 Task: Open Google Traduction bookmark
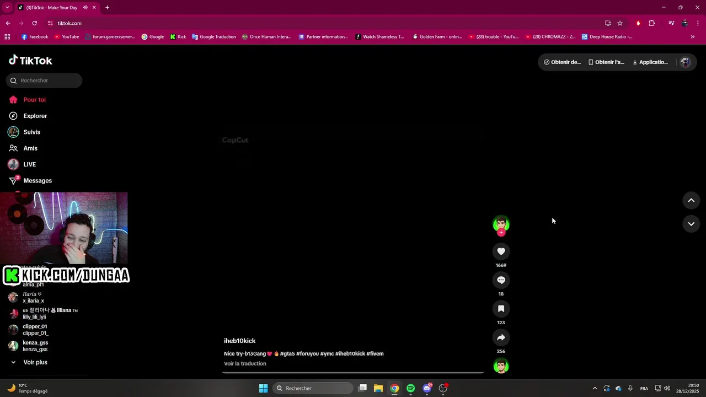tap(213, 37)
